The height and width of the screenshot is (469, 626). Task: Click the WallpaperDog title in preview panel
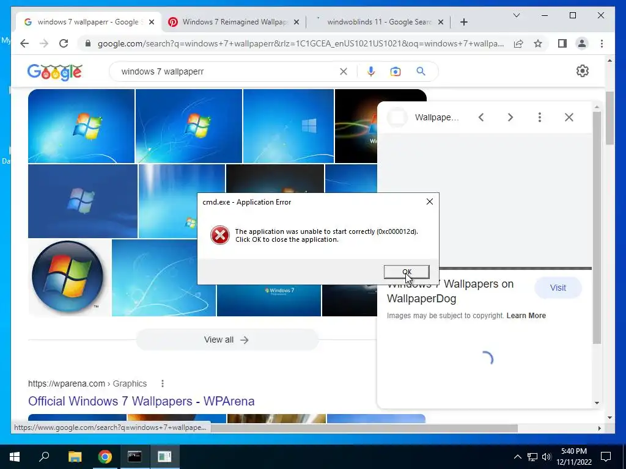click(x=450, y=291)
